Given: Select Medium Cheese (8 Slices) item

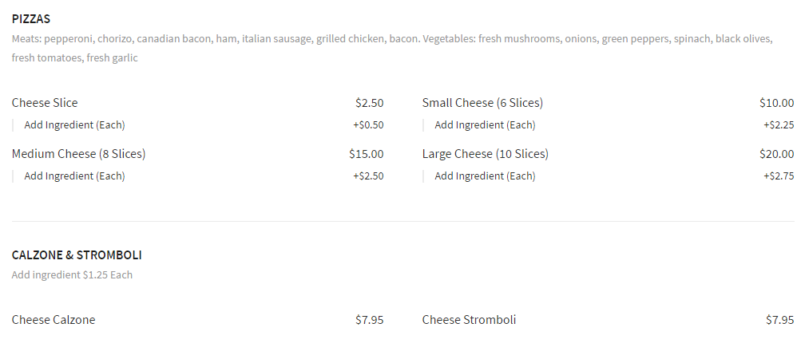Looking at the screenshot, I should click(x=78, y=154).
